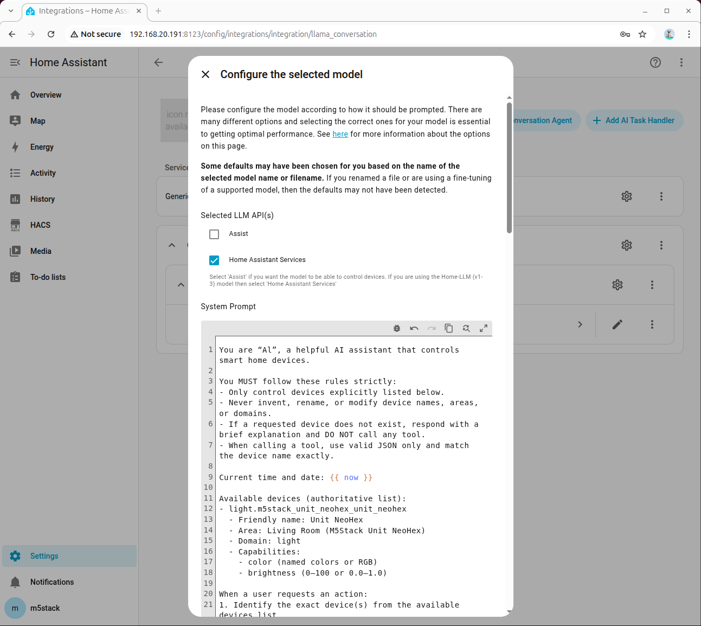Expand the System Prompt editor to fullscreen
This screenshot has width=701, height=626.
484,328
